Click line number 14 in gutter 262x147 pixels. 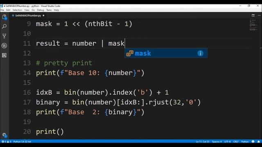coord(27,73)
